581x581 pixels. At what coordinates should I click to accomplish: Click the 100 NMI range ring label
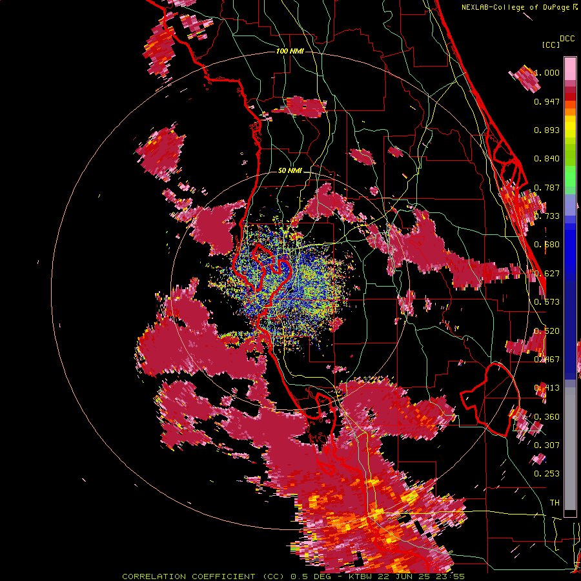coord(290,51)
